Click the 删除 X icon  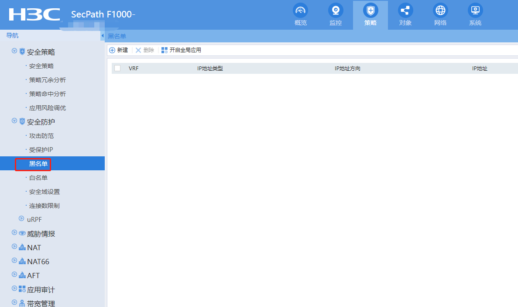point(138,50)
